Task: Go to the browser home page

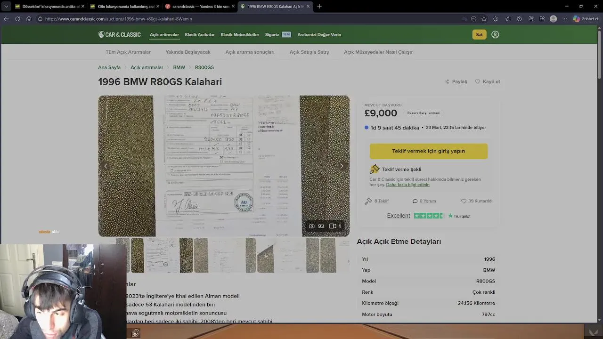Action: click(x=29, y=19)
